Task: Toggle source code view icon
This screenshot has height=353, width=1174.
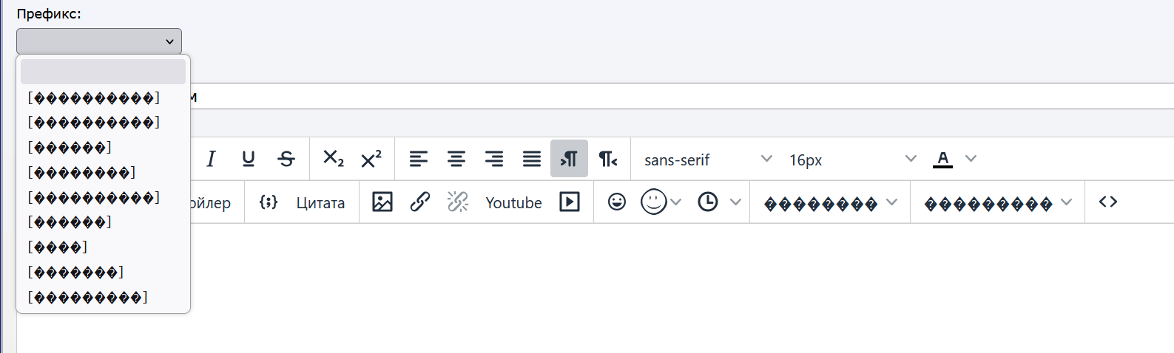Action: click(1108, 202)
